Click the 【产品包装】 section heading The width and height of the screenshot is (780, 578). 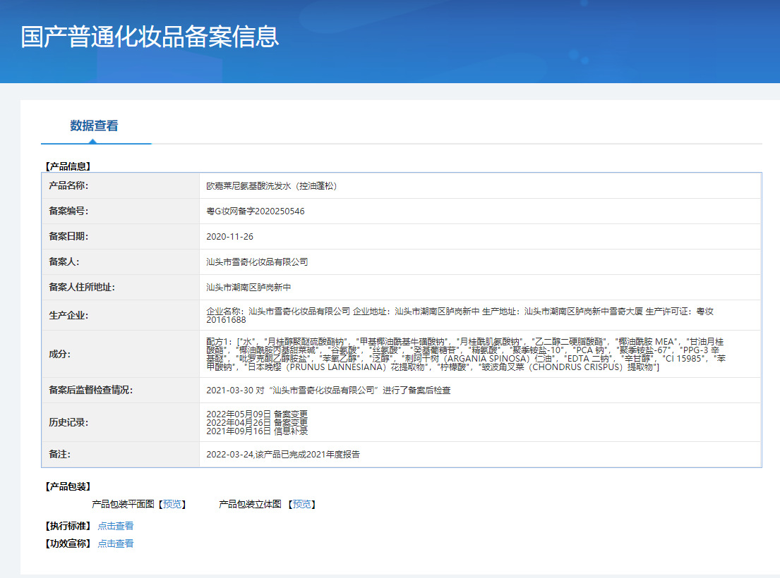click(x=68, y=486)
